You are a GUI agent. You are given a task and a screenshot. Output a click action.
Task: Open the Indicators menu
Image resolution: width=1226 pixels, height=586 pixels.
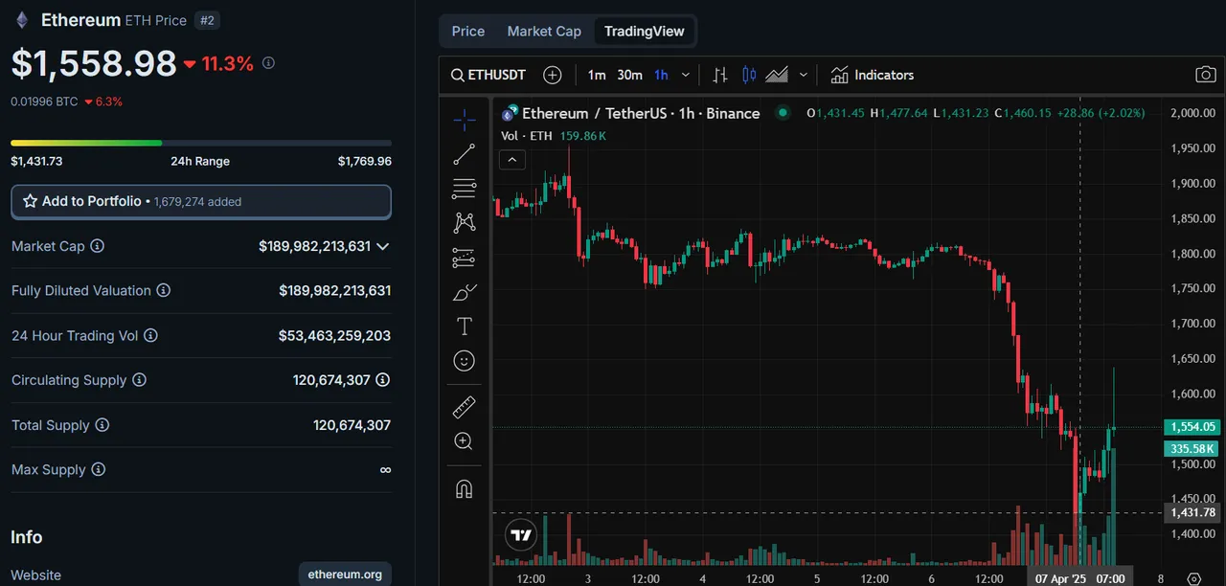click(873, 75)
